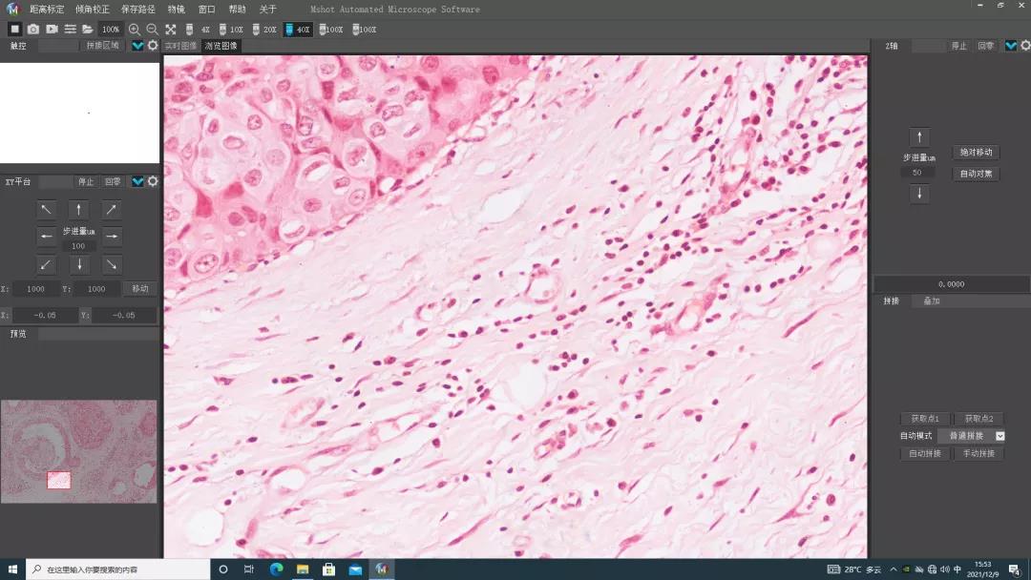
Task: Toggle the touch control panel checkmark
Action: click(x=137, y=46)
